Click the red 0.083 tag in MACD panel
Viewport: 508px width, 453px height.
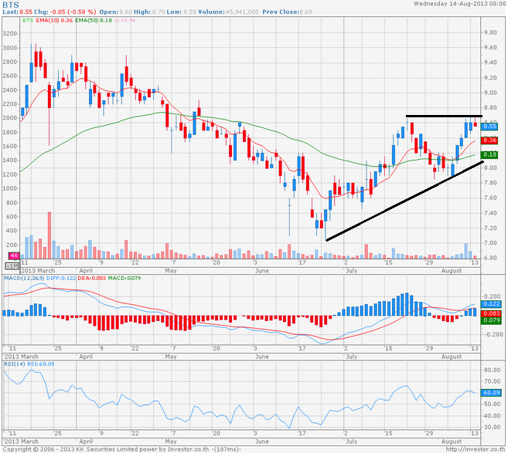[x=492, y=313]
